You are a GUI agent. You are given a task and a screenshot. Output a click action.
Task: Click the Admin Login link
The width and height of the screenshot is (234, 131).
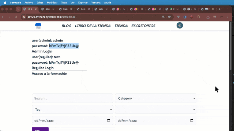42,51
